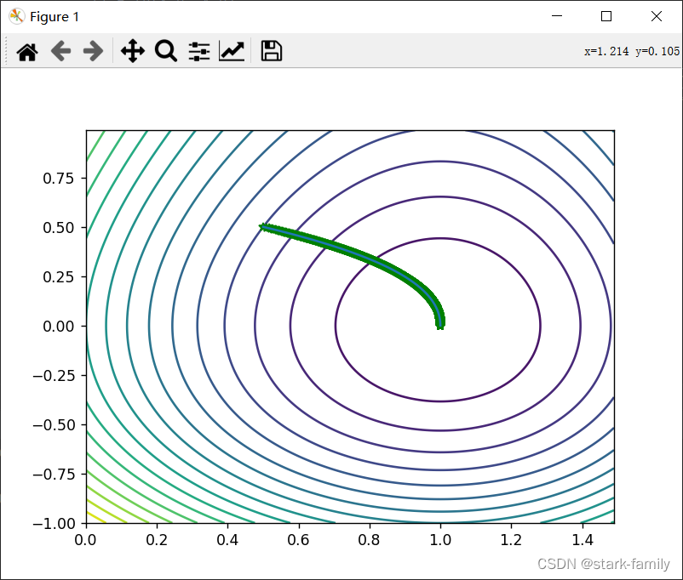
Task: Click the y-axis tick label 0.00
Action: pyautogui.click(x=59, y=327)
